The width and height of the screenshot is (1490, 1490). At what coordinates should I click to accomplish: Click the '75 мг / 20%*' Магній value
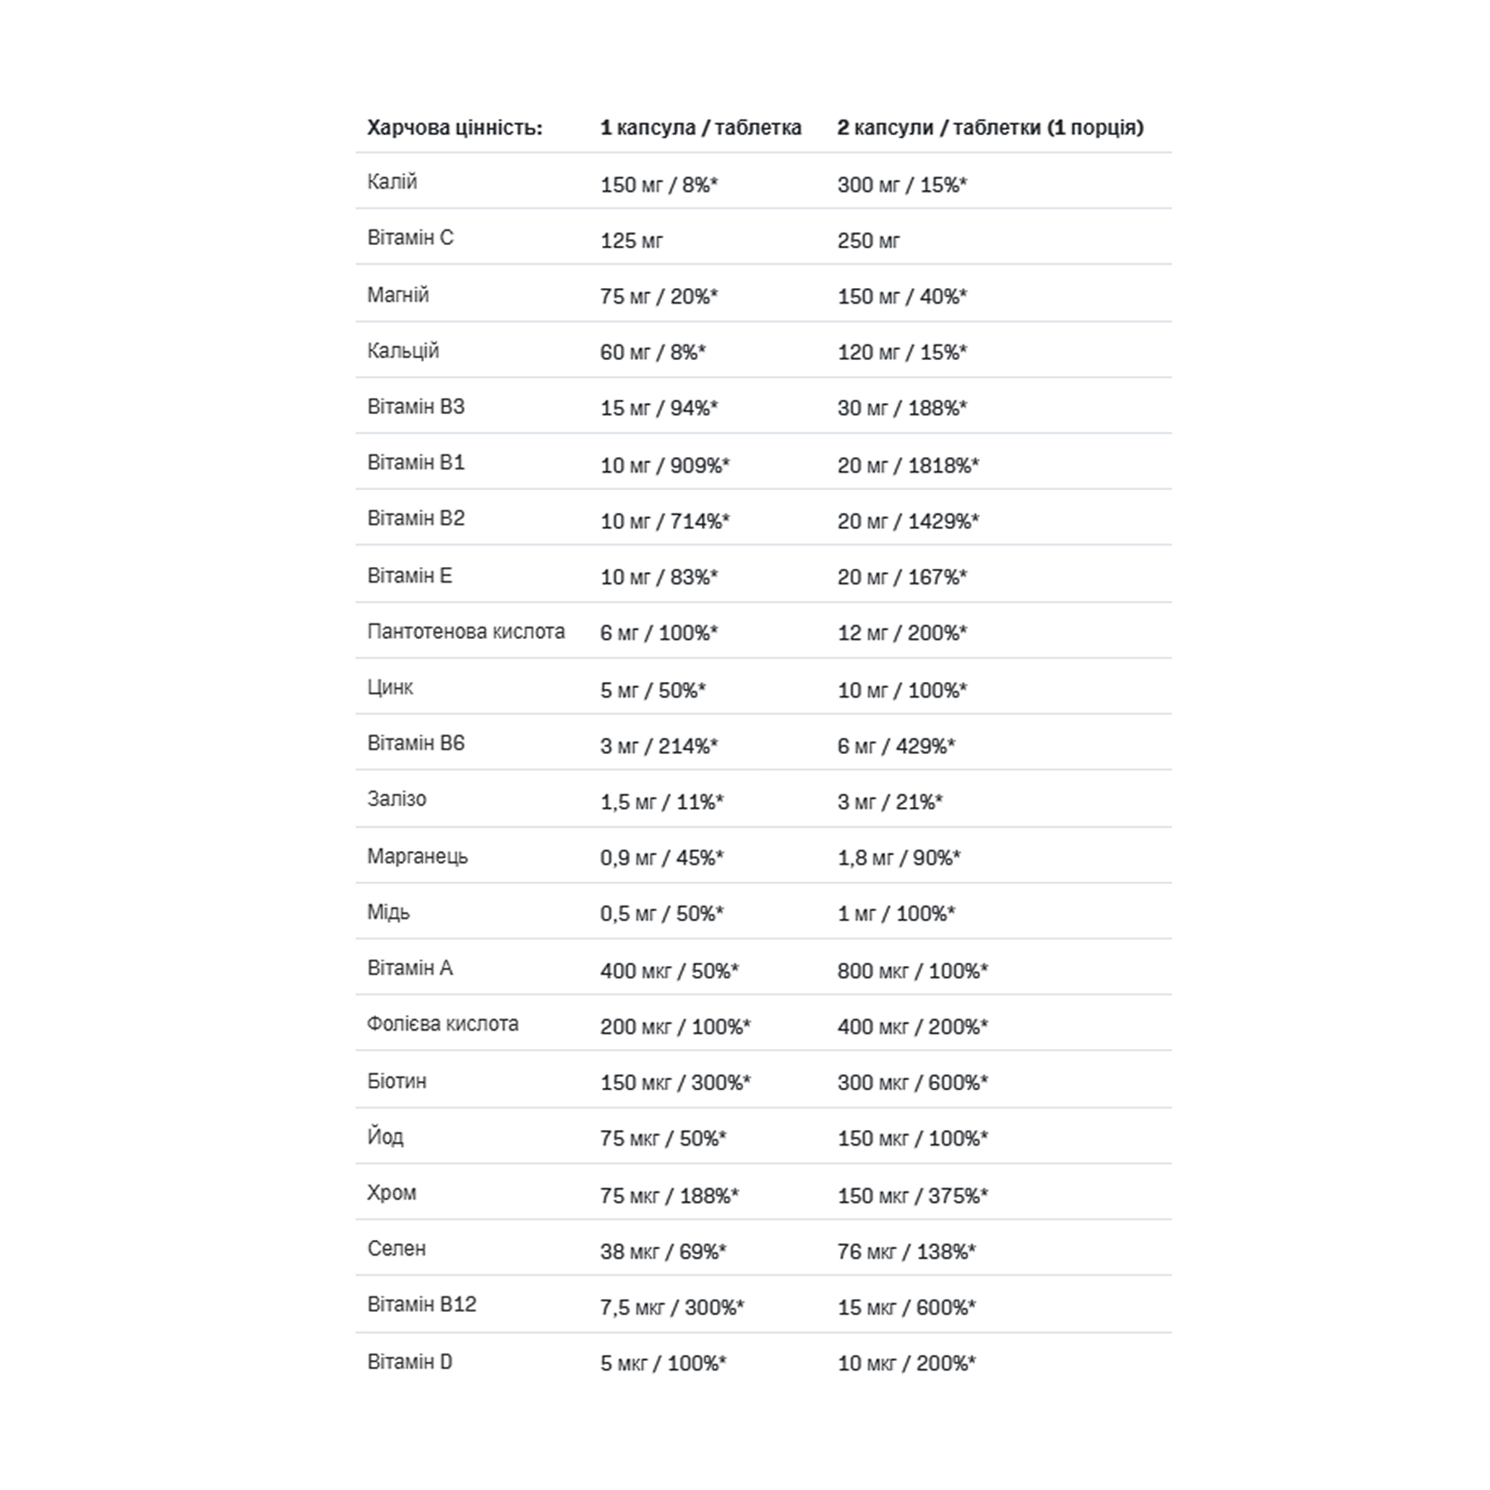click(659, 296)
